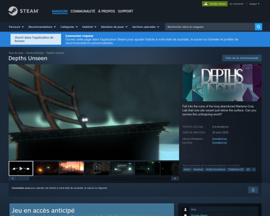The height and width of the screenshot is (216, 270).
Task: Click the Steam logo icon
Action: coord(13,11)
